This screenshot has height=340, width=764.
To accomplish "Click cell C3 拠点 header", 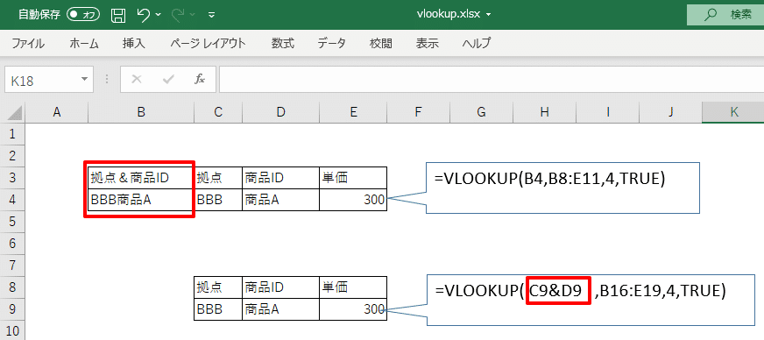I will click(218, 178).
